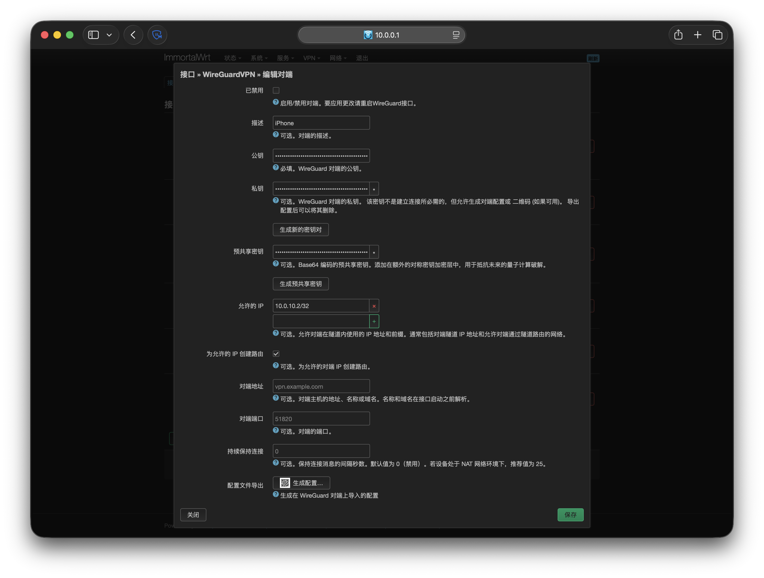Click the 对端地址 input field
764x578 pixels.
321,387
